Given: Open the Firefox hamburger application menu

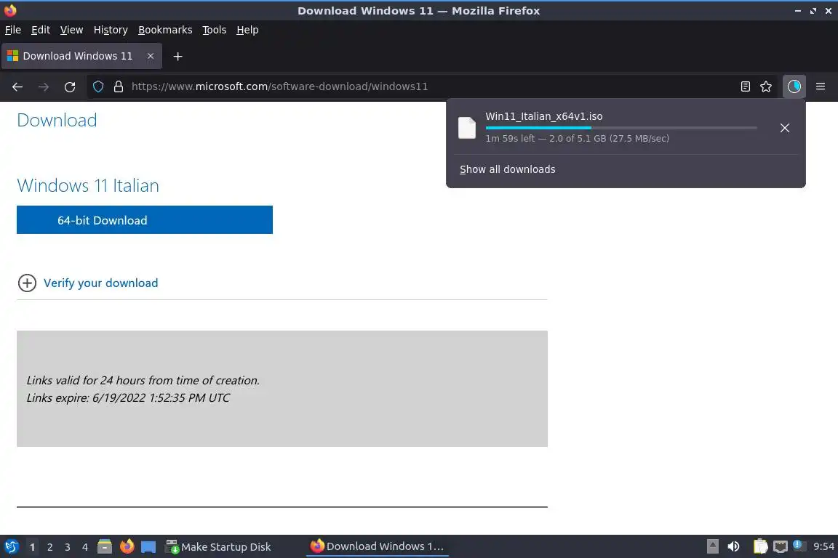Looking at the screenshot, I should coord(821,86).
